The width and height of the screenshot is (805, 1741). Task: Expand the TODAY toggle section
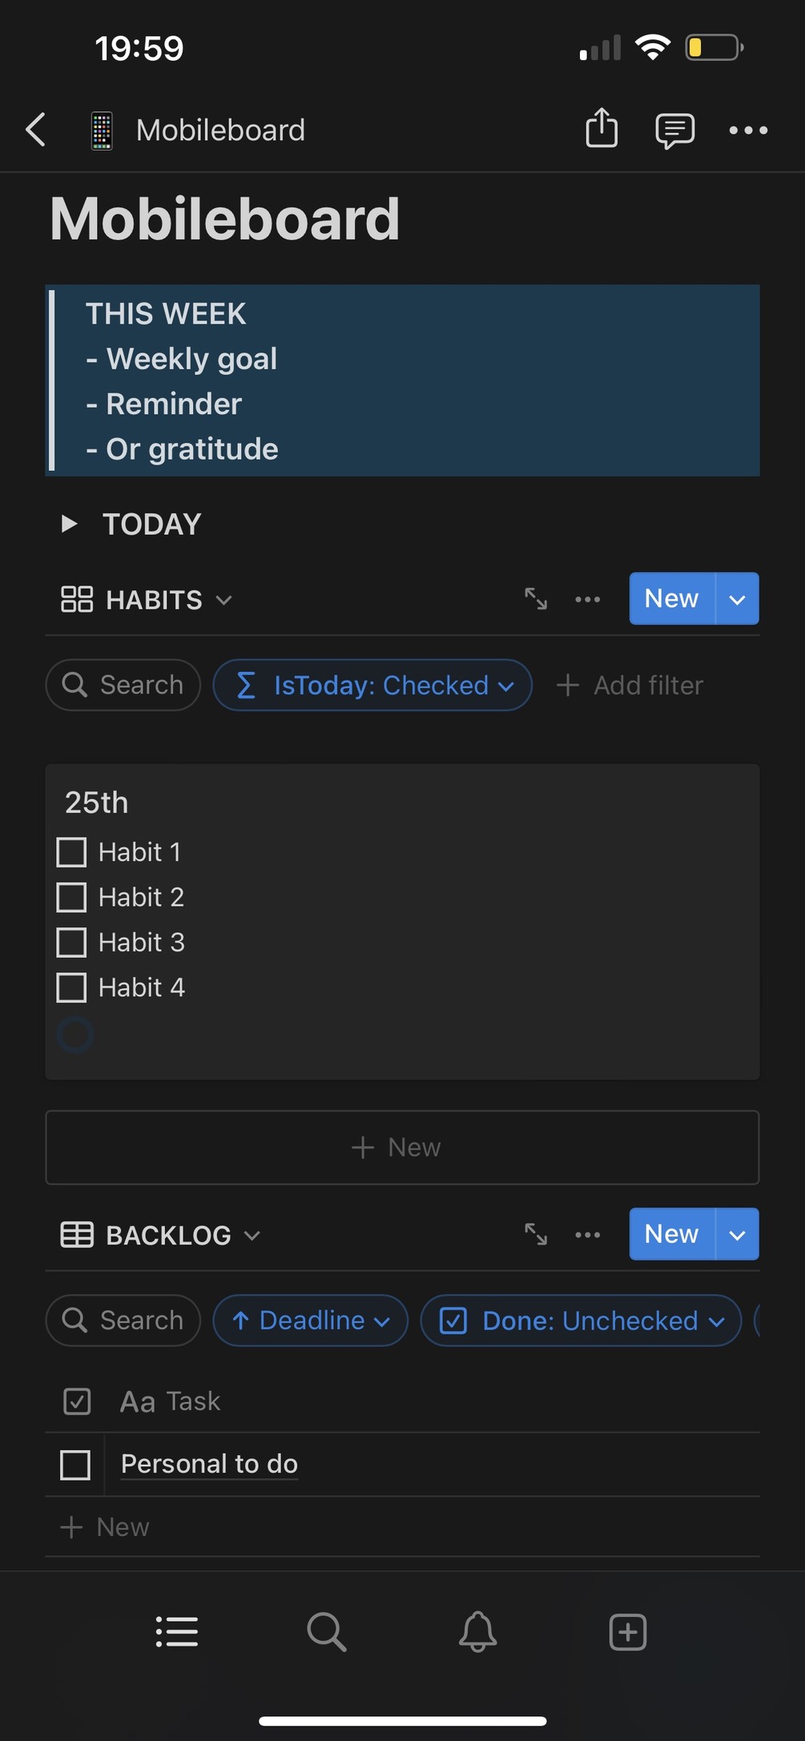[x=70, y=524]
